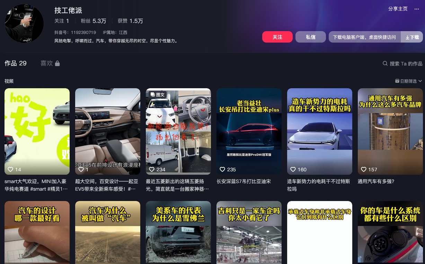Open the profile avatar picture
425x264 pixels.
pos(24,23)
